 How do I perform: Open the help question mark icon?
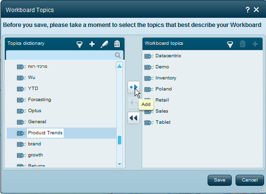[248, 10]
